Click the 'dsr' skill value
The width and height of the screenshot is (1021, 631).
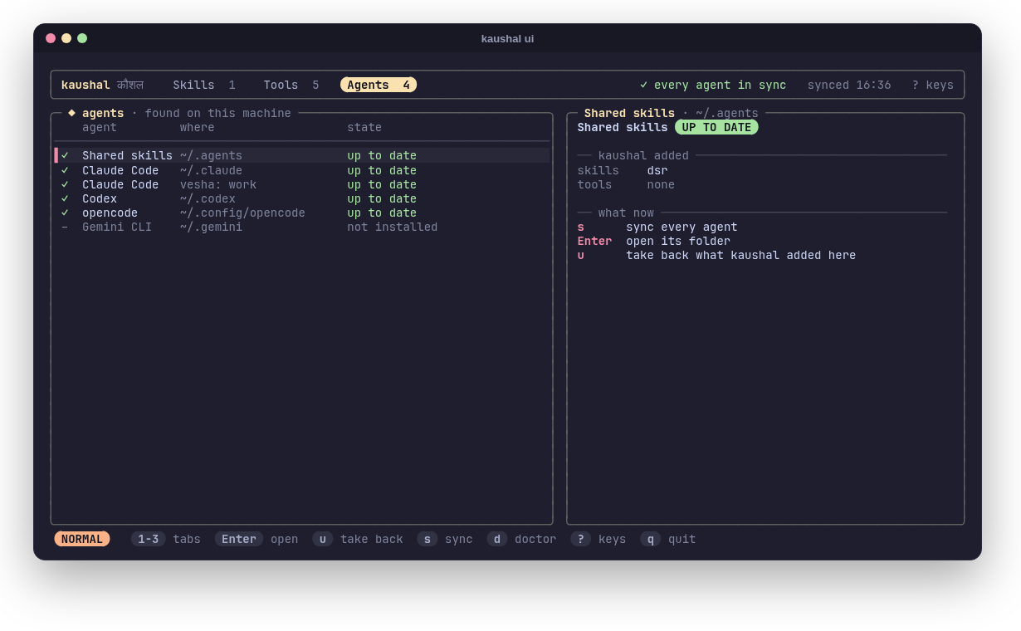coord(657,170)
